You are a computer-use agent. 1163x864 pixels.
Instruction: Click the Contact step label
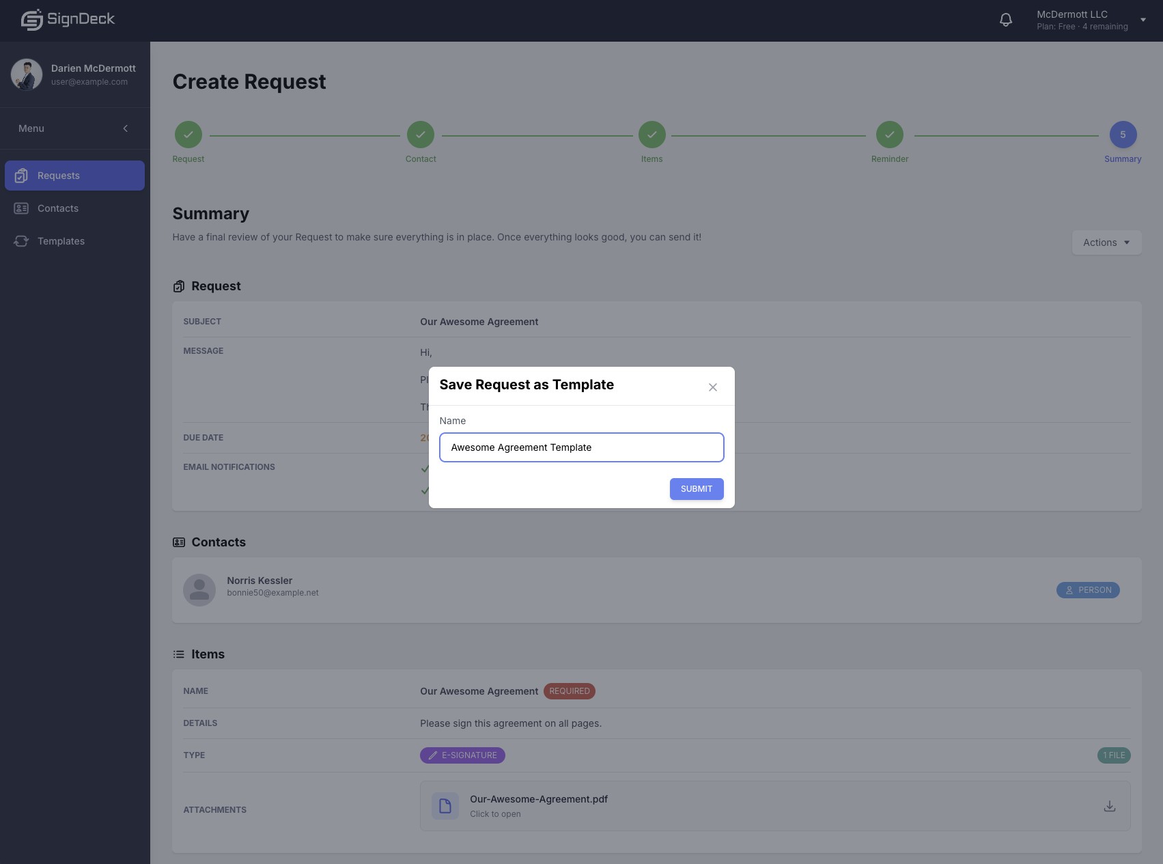(421, 159)
